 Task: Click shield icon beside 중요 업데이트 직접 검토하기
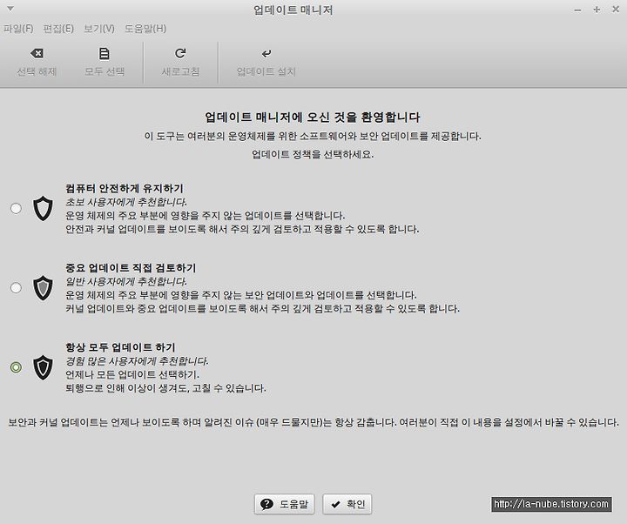[43, 288]
